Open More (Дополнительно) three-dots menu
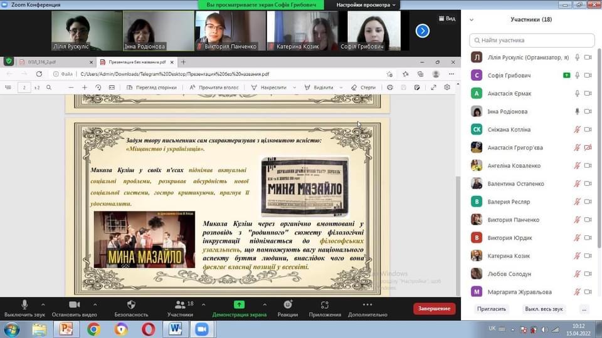Viewport: 602px width, 338px height. click(367, 304)
